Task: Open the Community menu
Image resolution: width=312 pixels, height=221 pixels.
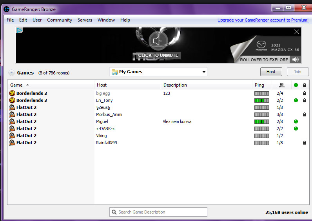Action: (x=60, y=20)
